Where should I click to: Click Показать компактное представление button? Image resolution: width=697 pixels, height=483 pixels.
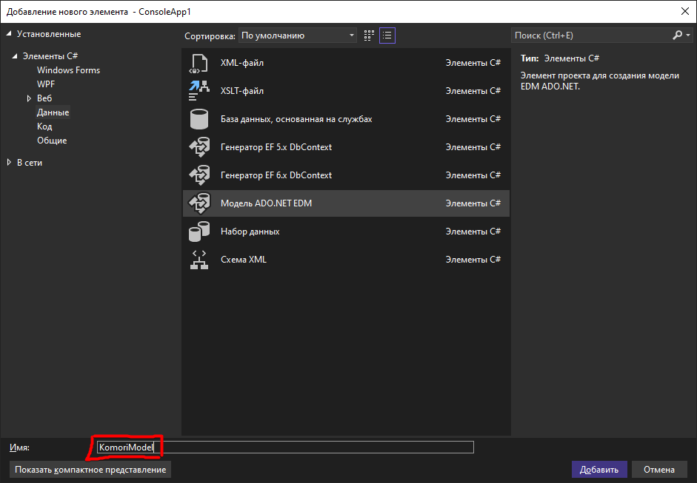pos(90,470)
